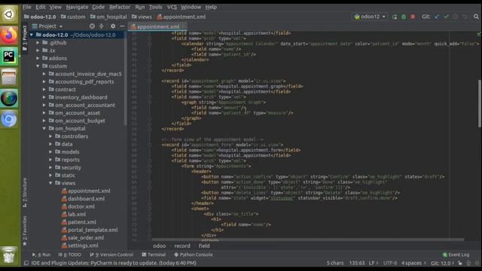
Task: Show Git history clock icon
Action: coord(455,17)
